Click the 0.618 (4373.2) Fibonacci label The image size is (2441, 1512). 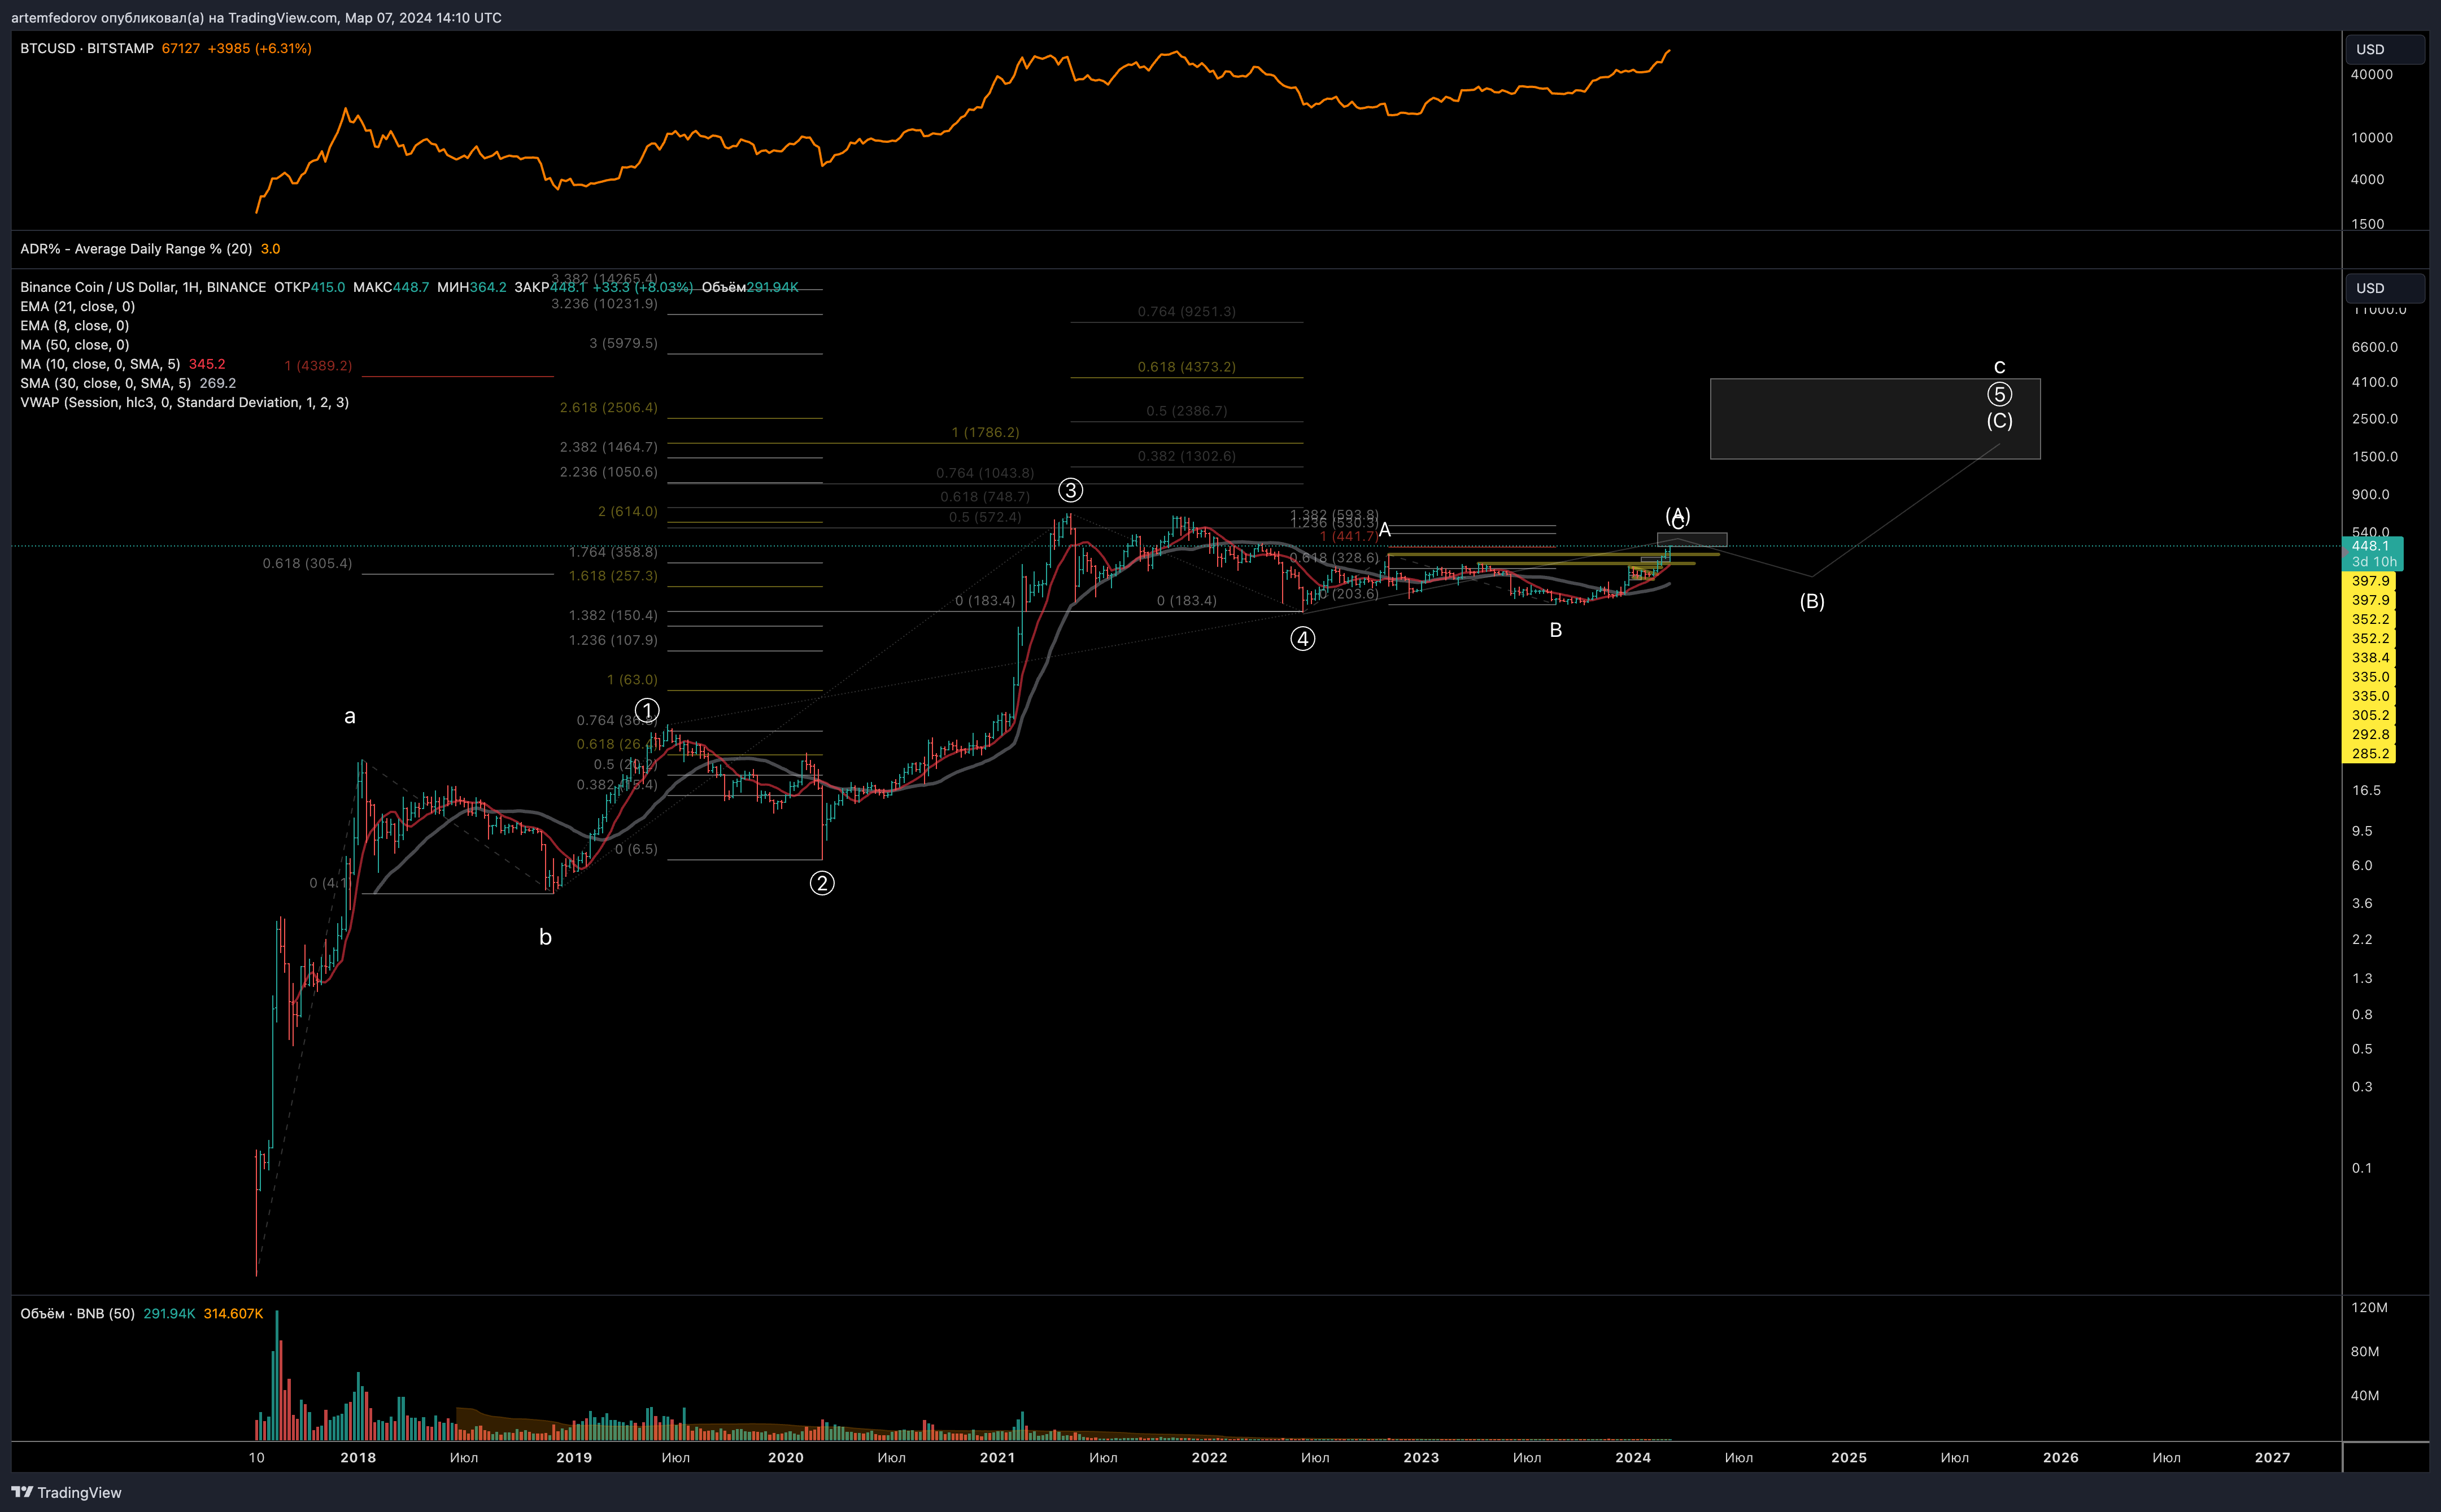tap(1186, 367)
